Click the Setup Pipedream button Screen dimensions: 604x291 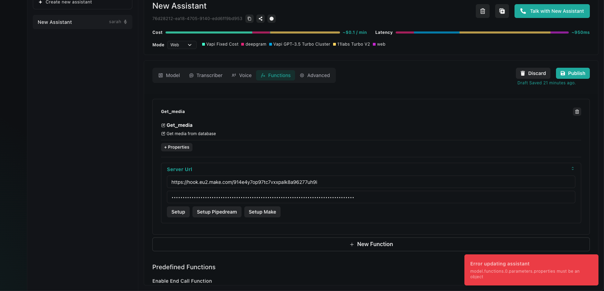[x=217, y=212]
